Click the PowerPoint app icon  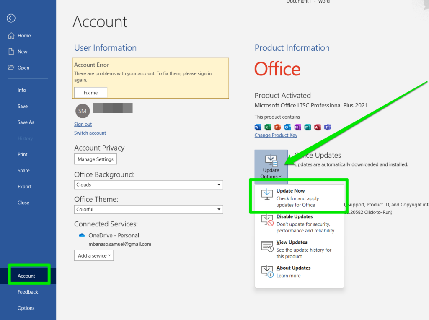coord(277,127)
